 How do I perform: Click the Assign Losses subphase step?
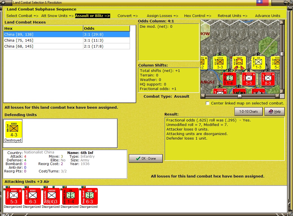pos(162,16)
